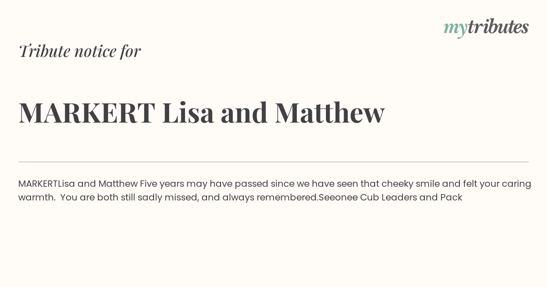Click "Five years" in the message text

[x=161, y=184]
